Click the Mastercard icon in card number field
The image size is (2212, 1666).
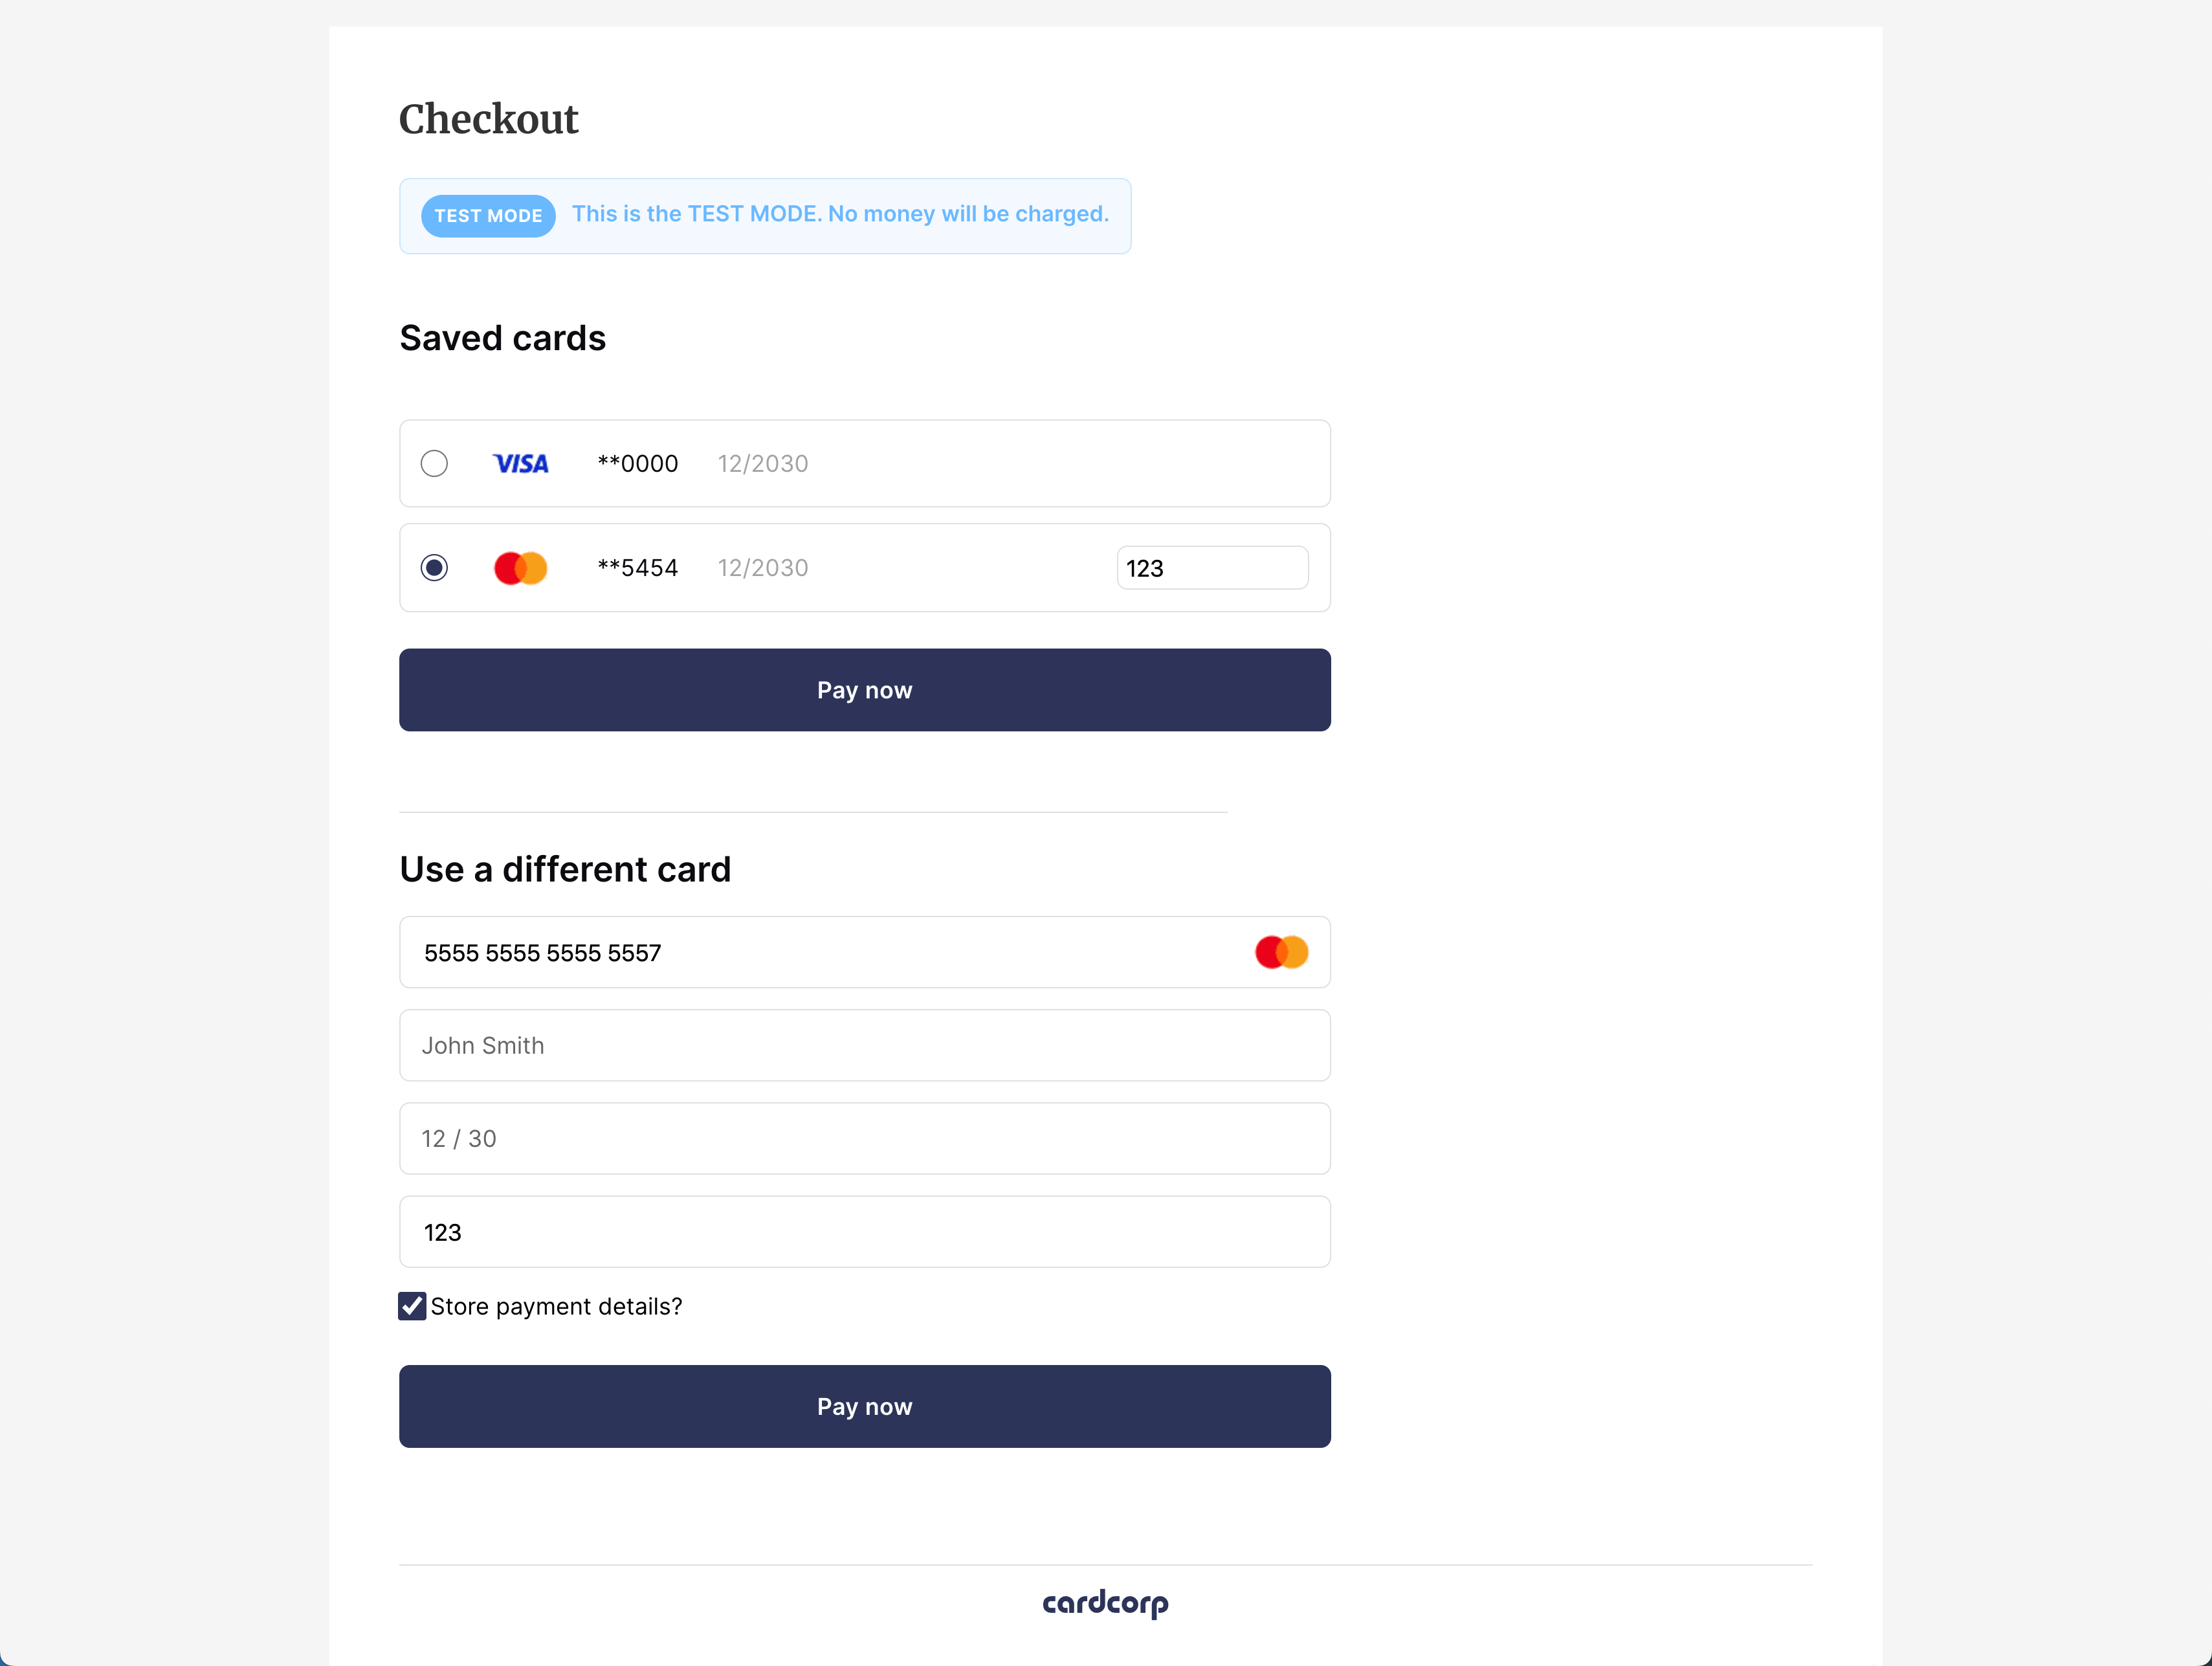[x=1281, y=952]
